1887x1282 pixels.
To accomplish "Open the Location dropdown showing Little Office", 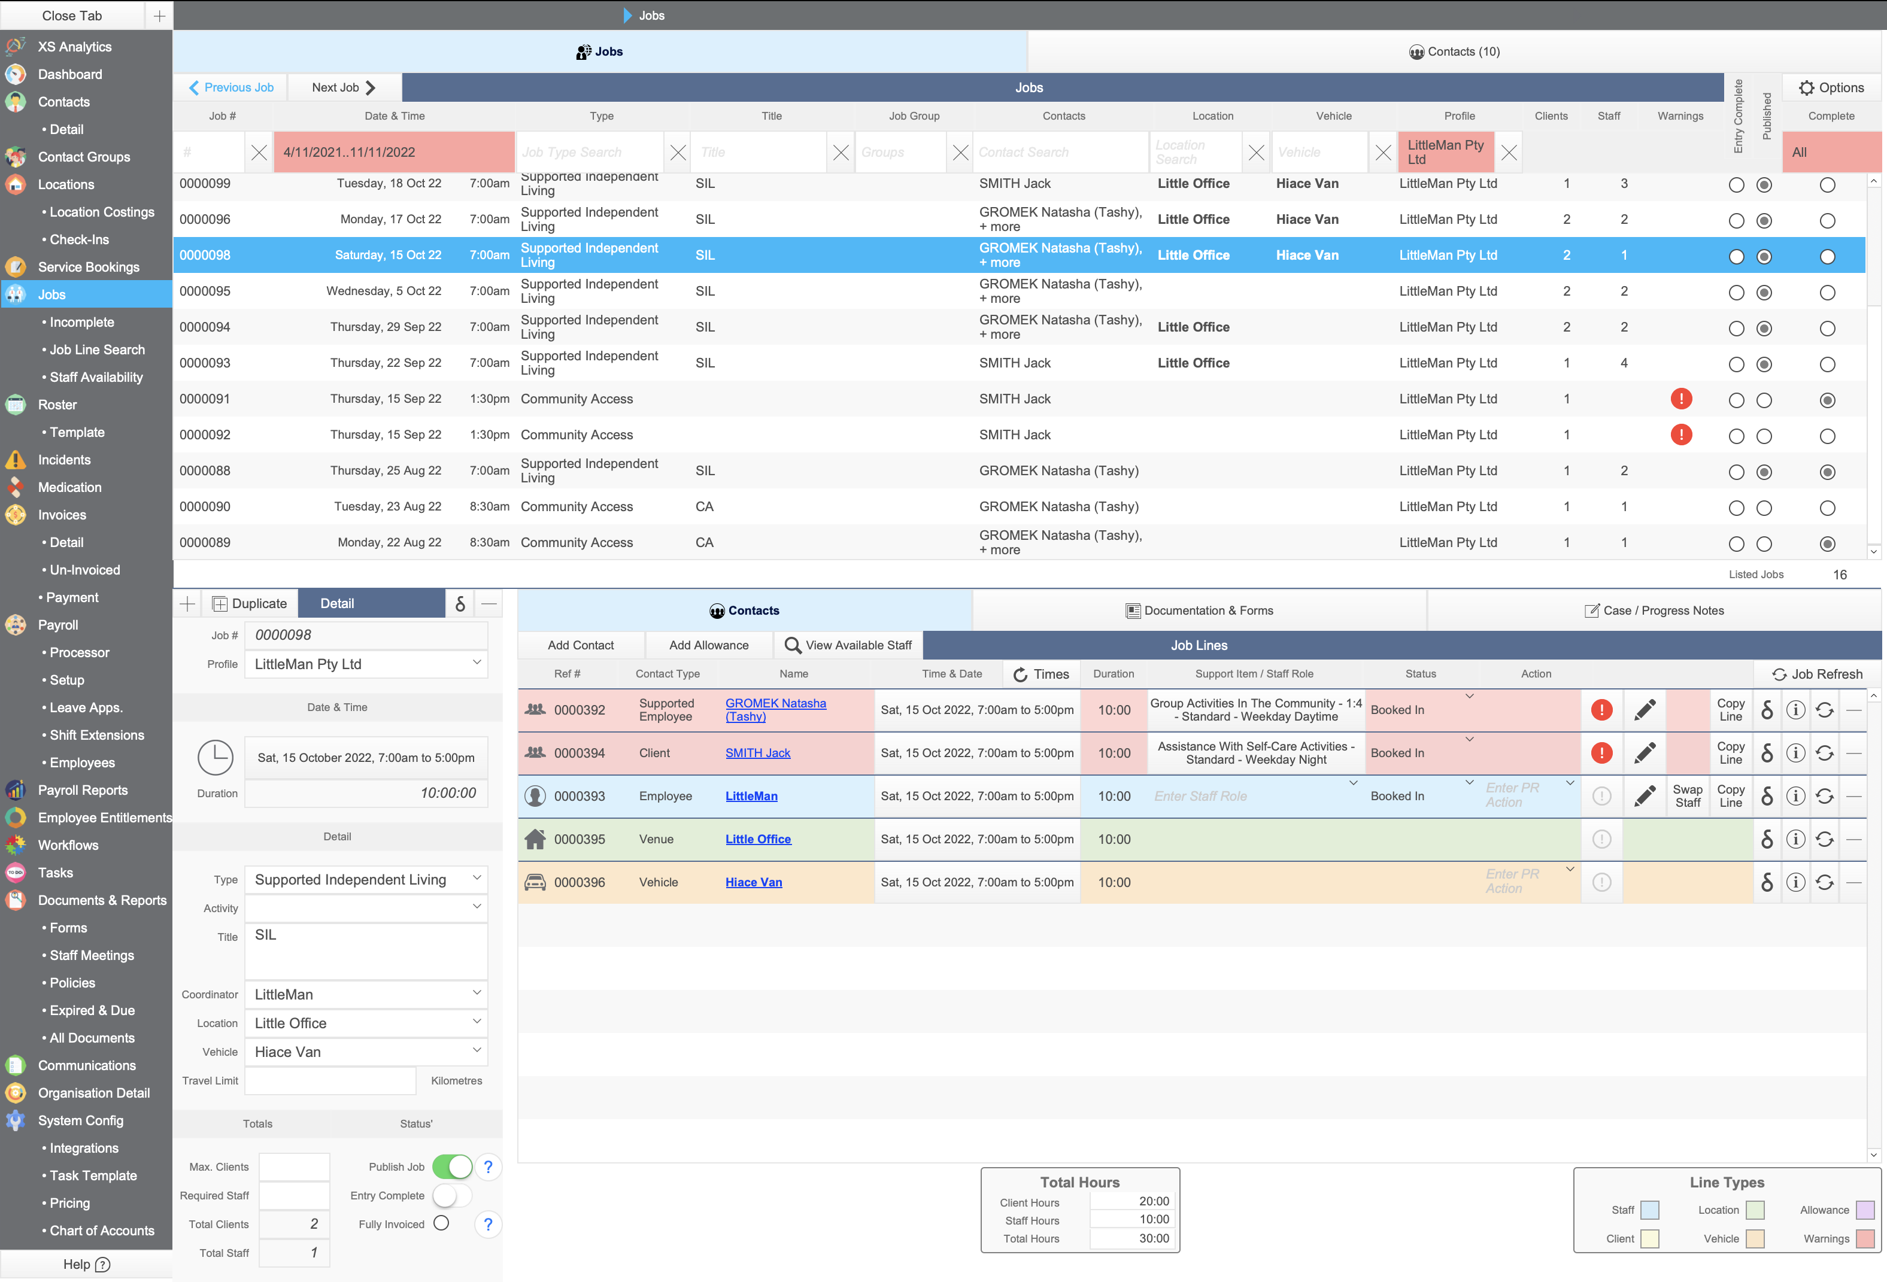I will click(x=366, y=1023).
